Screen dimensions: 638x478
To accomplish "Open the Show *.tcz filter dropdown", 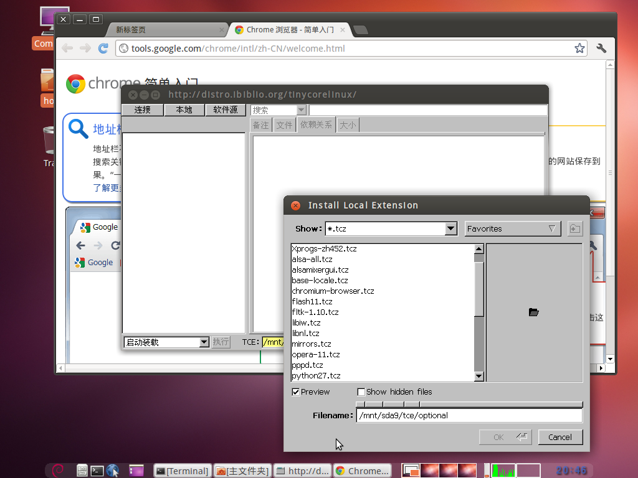I will coord(450,228).
